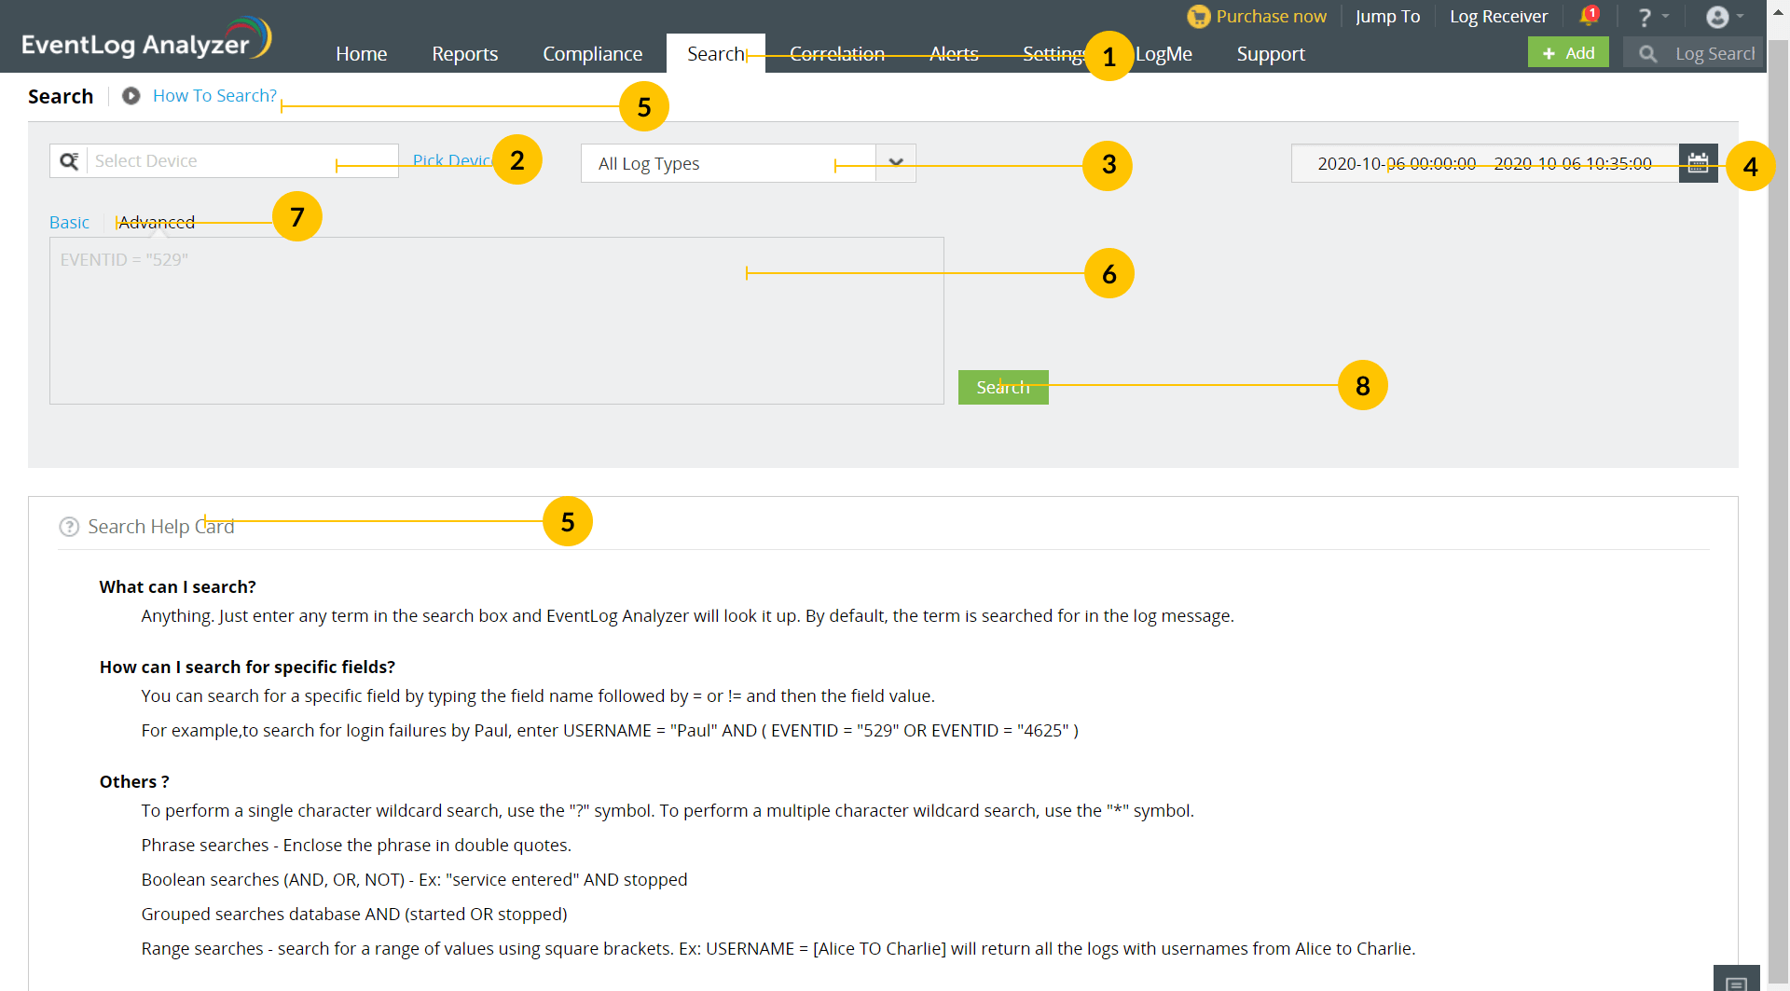Focus the Select Device input field

tap(242, 161)
